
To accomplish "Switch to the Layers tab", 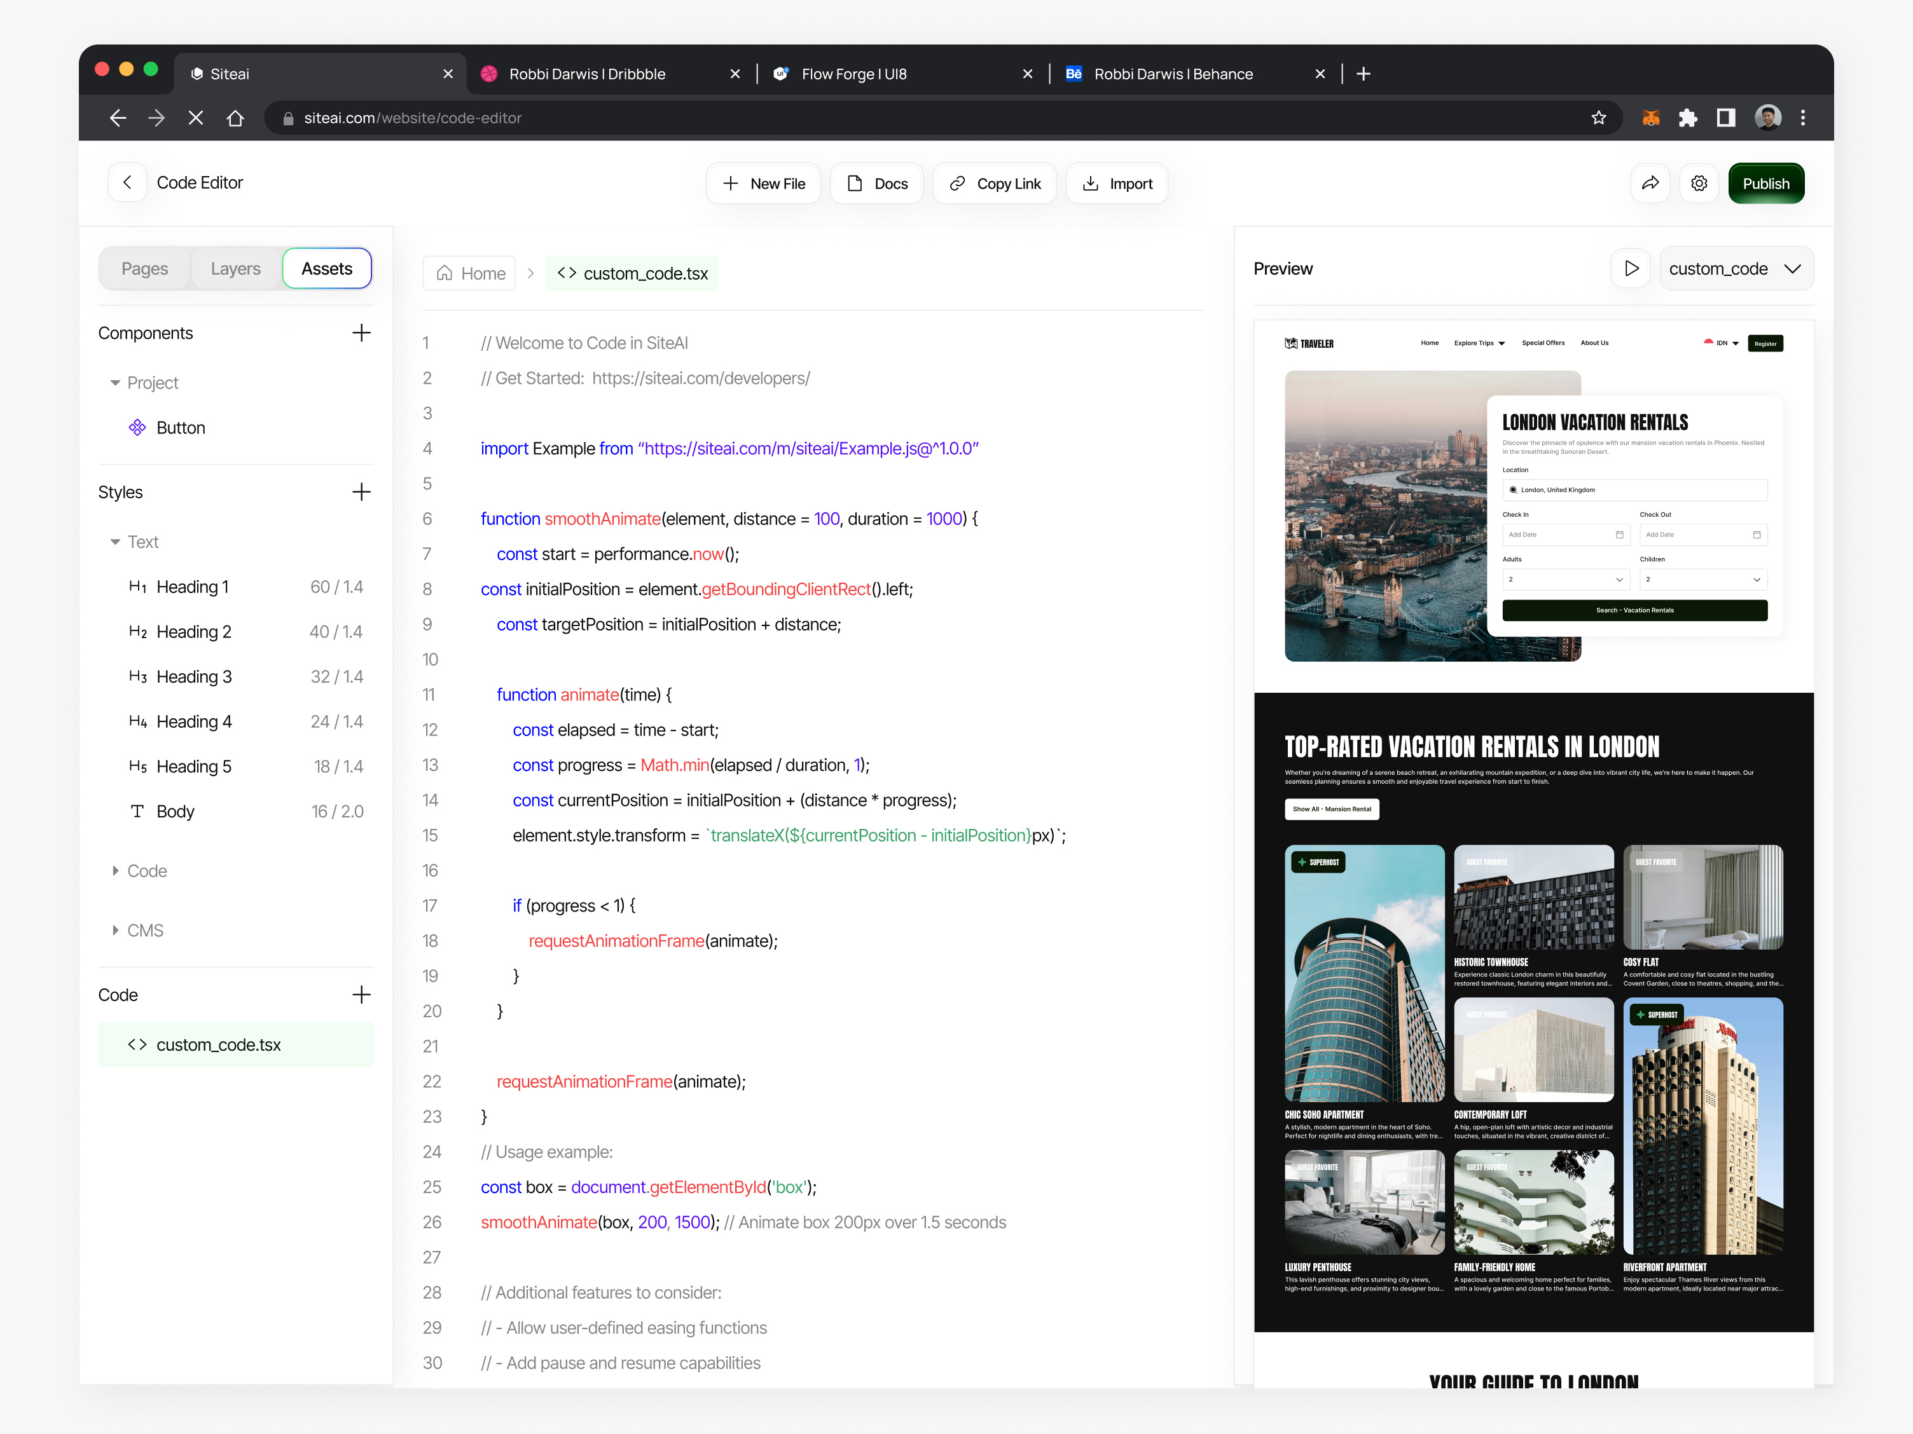I will click(235, 268).
